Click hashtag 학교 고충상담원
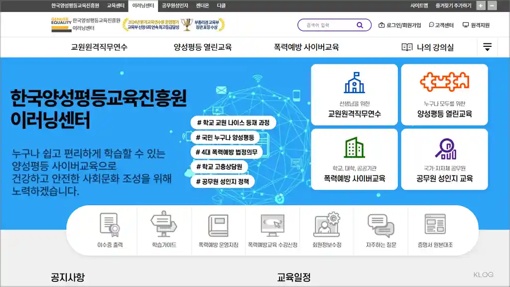This screenshot has height=287, width=510. click(219, 166)
